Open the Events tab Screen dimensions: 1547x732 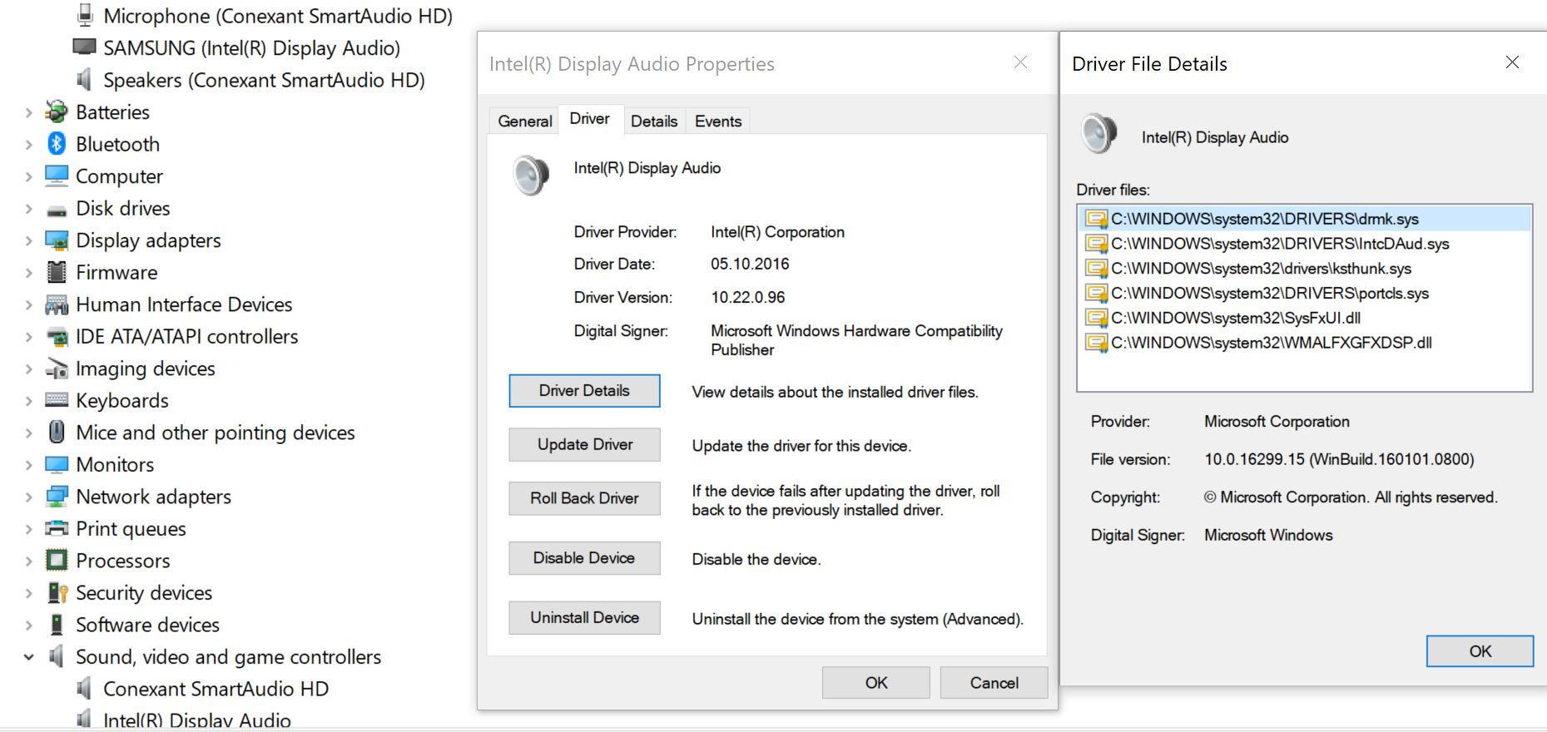pyautogui.click(x=717, y=121)
